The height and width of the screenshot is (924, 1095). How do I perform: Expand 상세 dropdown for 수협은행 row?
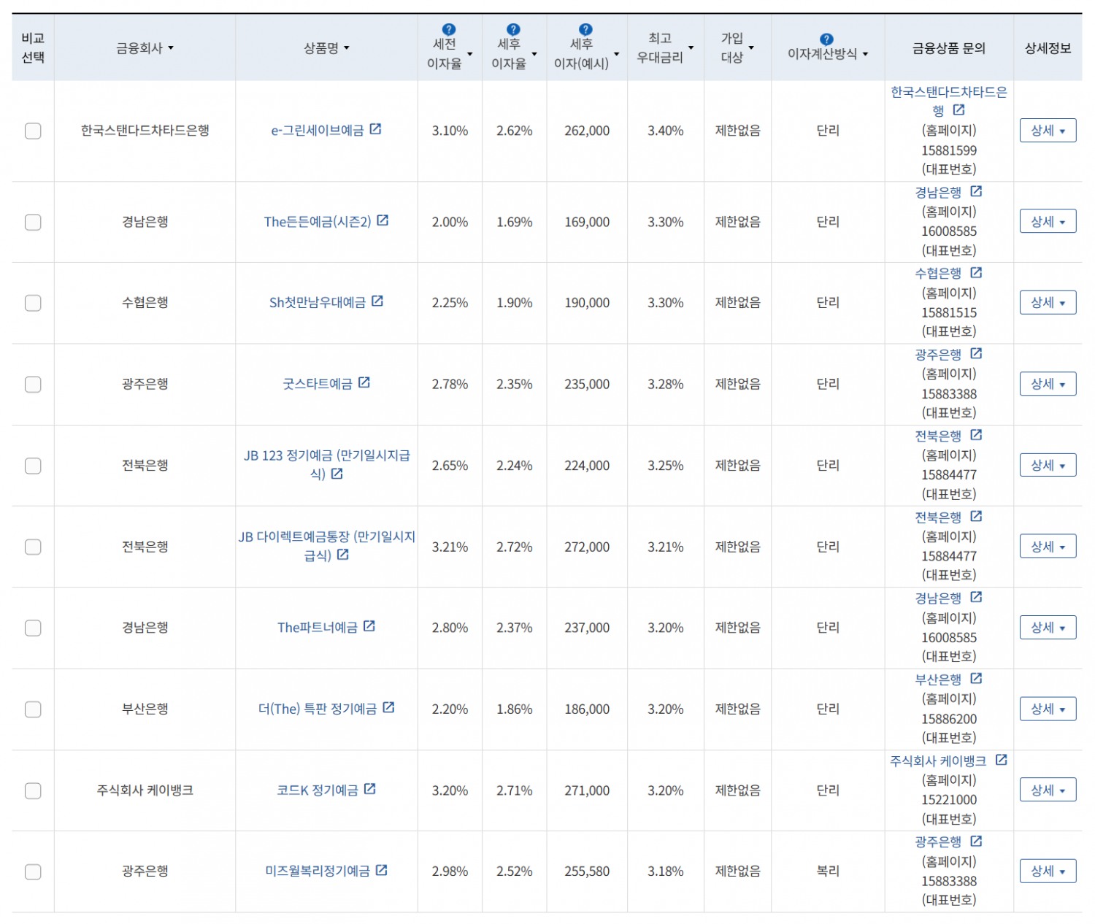click(x=1048, y=302)
